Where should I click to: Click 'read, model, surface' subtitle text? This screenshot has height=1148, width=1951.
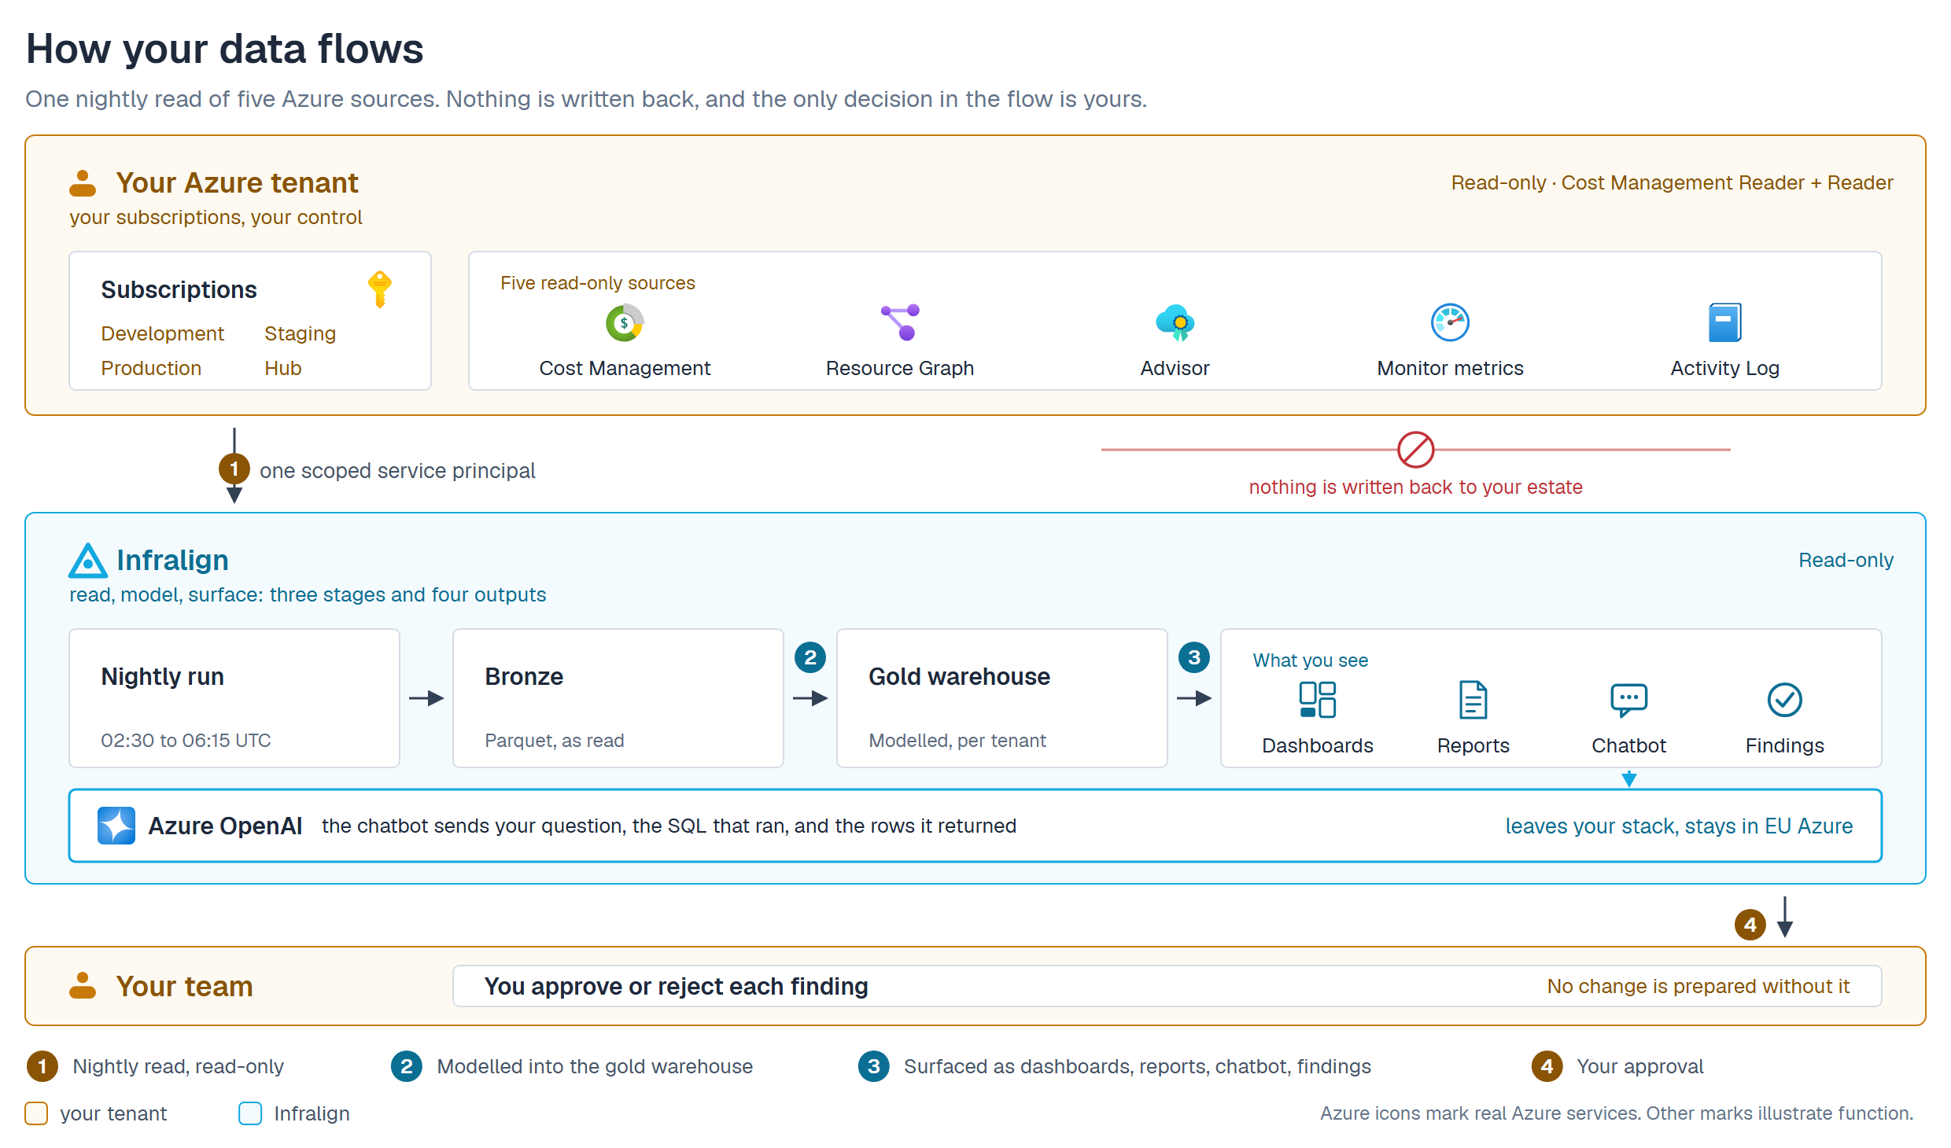point(308,594)
